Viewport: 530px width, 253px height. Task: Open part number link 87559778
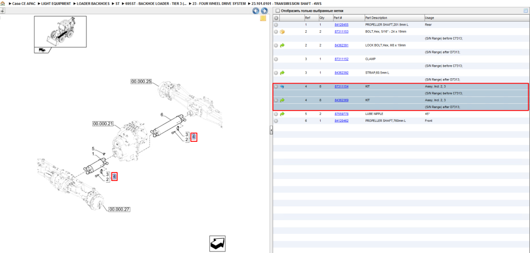341,114
